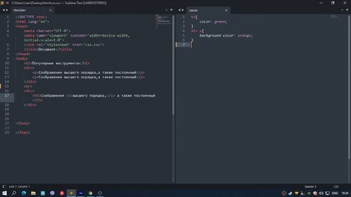The height and width of the screenshot is (197, 351).
Task: Open File Explorer from taskbar
Action: (33, 193)
